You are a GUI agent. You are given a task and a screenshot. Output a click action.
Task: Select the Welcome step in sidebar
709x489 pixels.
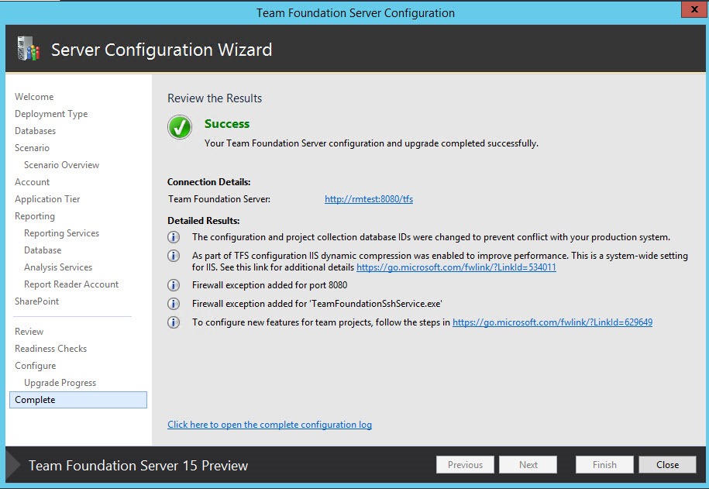tap(34, 97)
